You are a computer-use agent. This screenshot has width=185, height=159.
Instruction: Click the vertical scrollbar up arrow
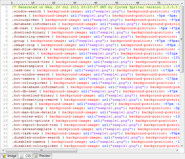182,3
